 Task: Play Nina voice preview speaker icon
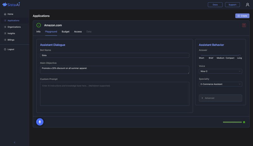207,71
